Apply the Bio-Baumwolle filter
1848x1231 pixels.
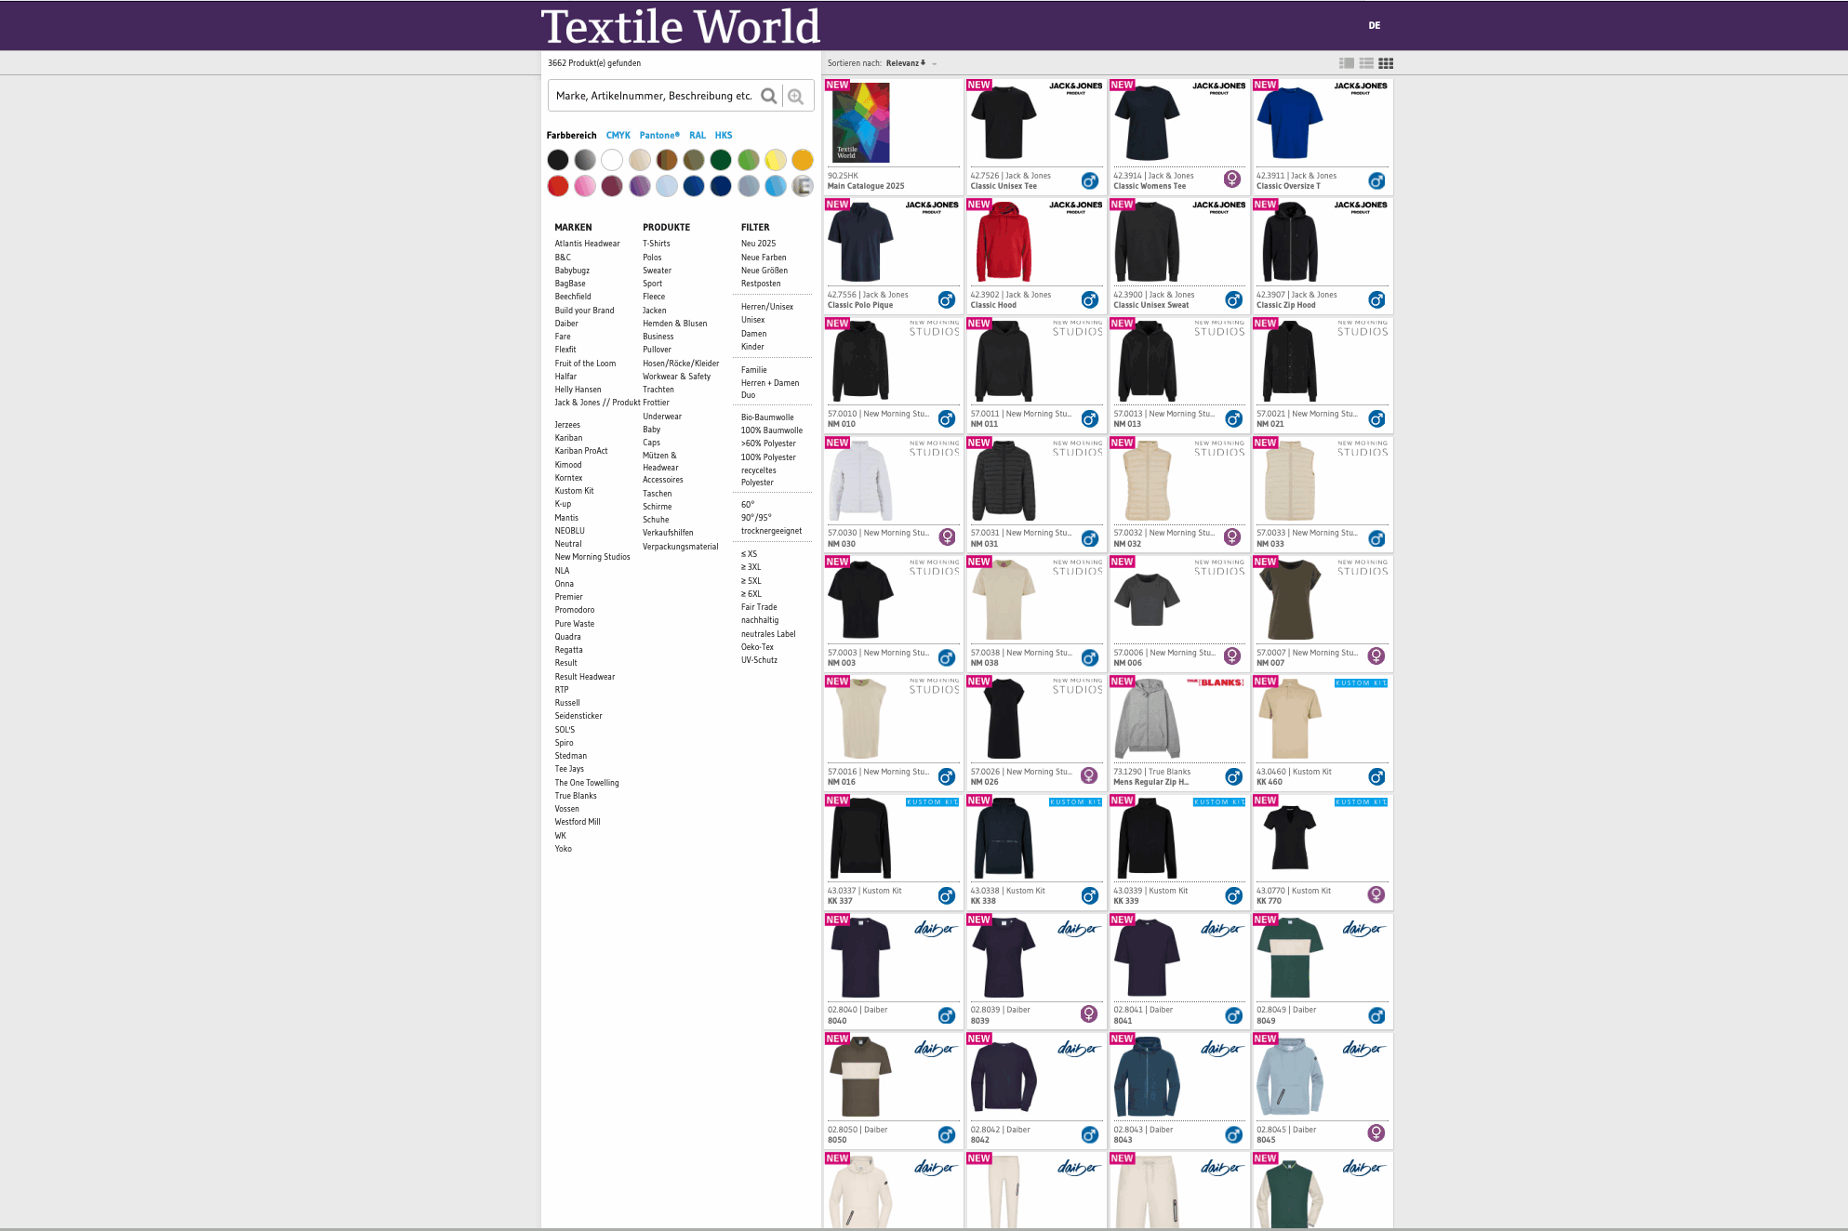tap(767, 417)
